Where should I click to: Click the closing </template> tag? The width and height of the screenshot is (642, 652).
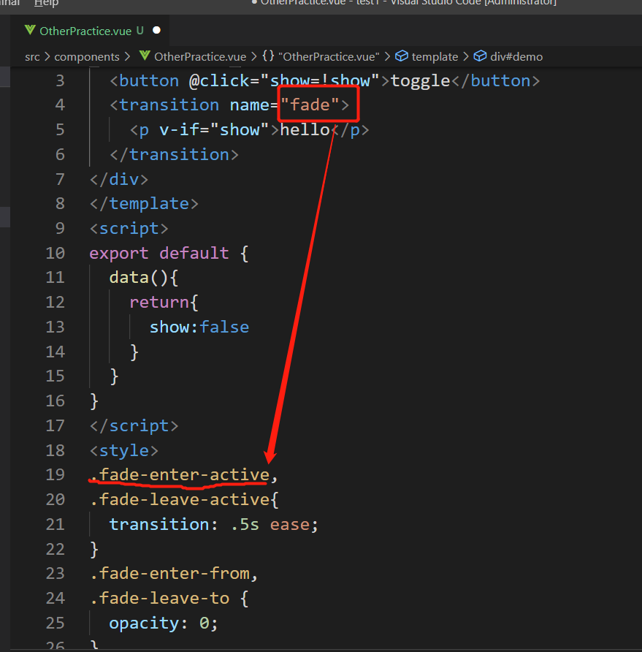(x=144, y=204)
